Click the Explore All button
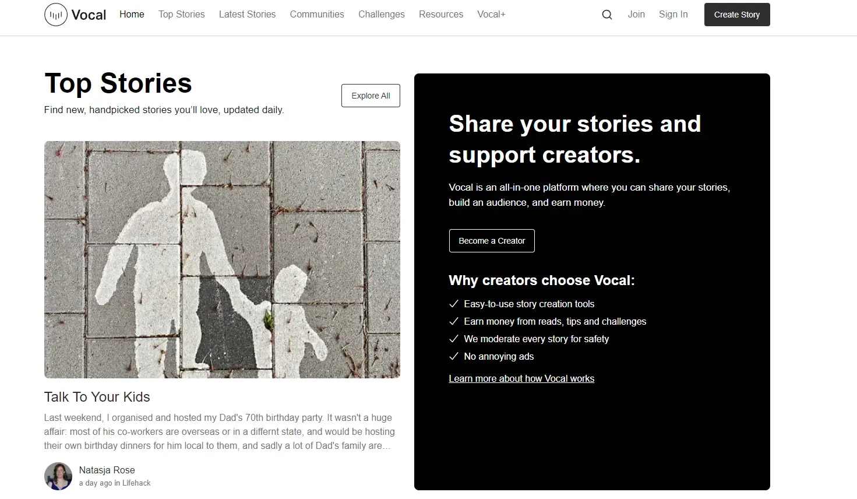The height and width of the screenshot is (499, 857). (x=371, y=96)
